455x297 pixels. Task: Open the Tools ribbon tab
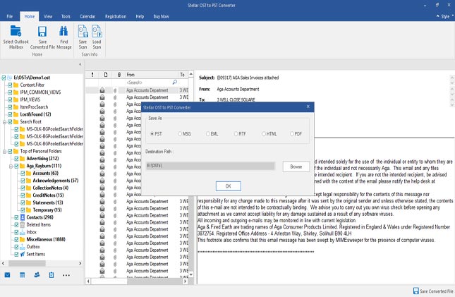point(66,16)
